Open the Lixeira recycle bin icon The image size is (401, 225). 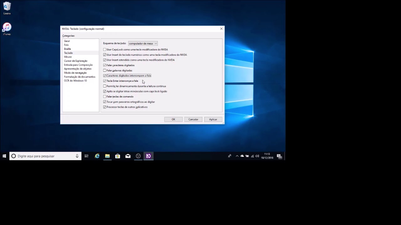coord(7,8)
